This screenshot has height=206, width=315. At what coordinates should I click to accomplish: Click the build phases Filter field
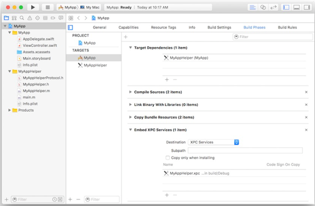[x=273, y=37]
